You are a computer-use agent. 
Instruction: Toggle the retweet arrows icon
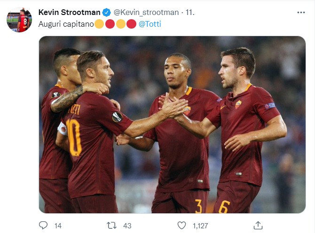pos(112,225)
